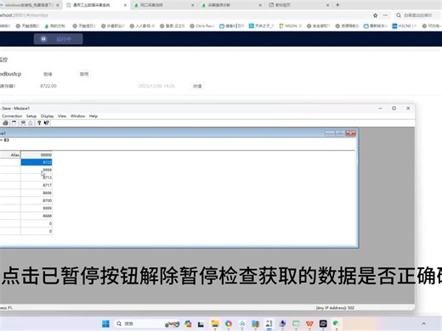442x331 pixels.
Task: Show hidden system tray icons chevron
Action: (424, 323)
